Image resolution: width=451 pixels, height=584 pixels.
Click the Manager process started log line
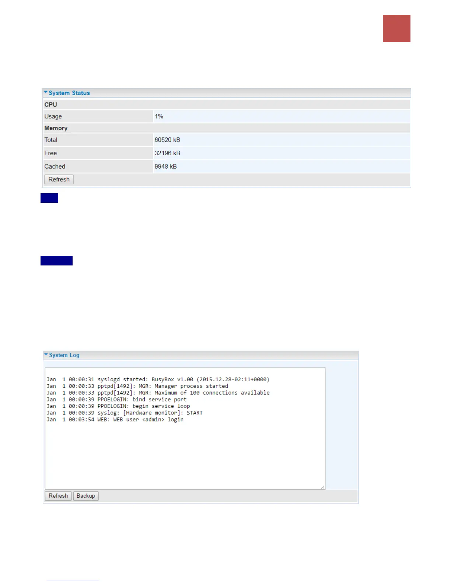(137, 386)
